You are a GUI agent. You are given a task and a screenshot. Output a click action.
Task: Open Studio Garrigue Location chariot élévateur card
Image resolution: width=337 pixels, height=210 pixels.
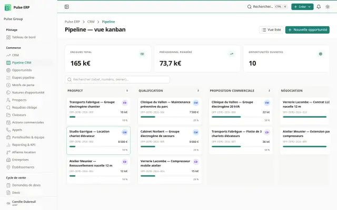[98, 141]
